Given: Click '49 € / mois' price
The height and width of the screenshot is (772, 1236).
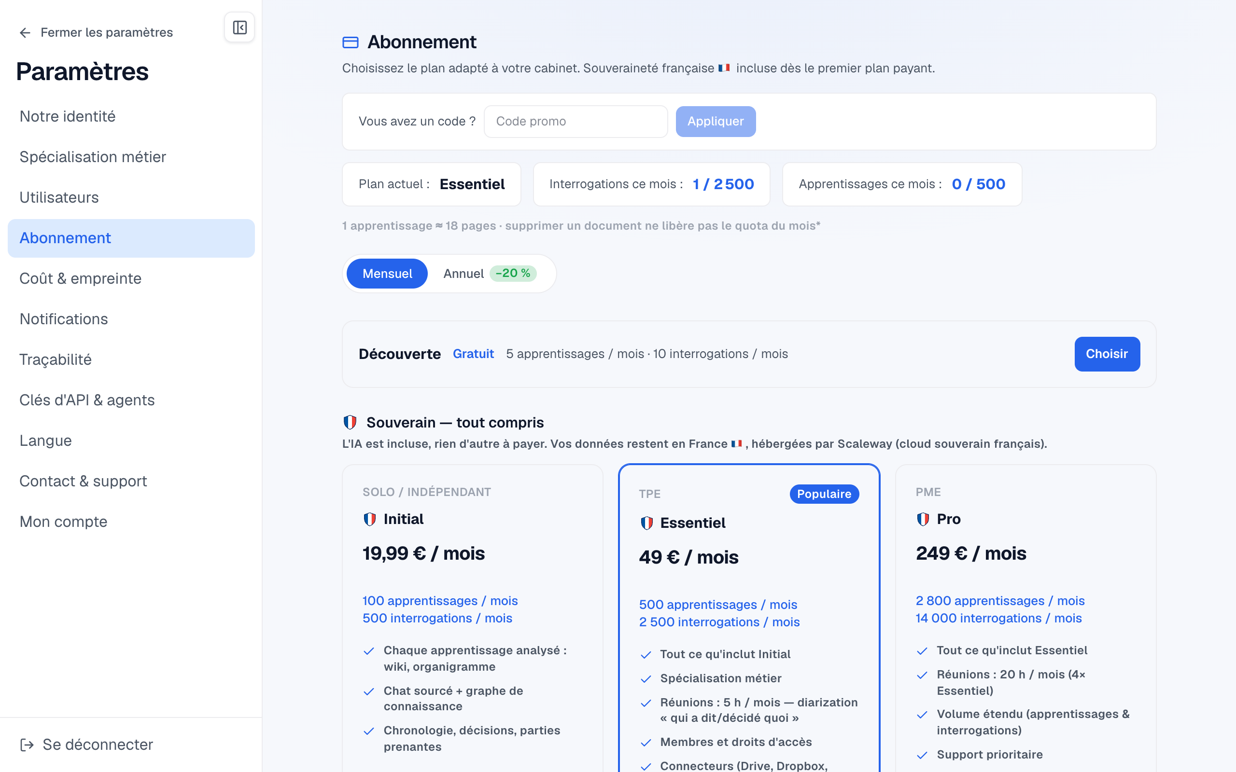Looking at the screenshot, I should [x=688, y=558].
